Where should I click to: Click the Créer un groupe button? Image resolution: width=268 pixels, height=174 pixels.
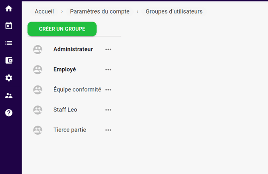click(62, 29)
